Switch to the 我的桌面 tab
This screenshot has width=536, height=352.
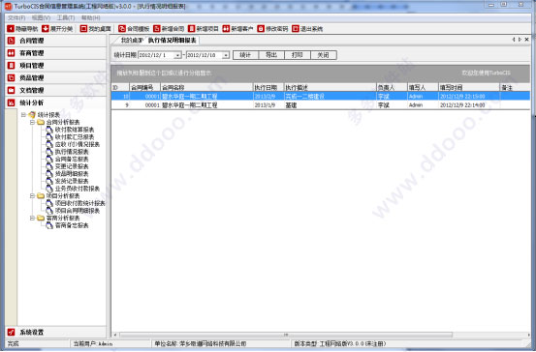coord(132,41)
